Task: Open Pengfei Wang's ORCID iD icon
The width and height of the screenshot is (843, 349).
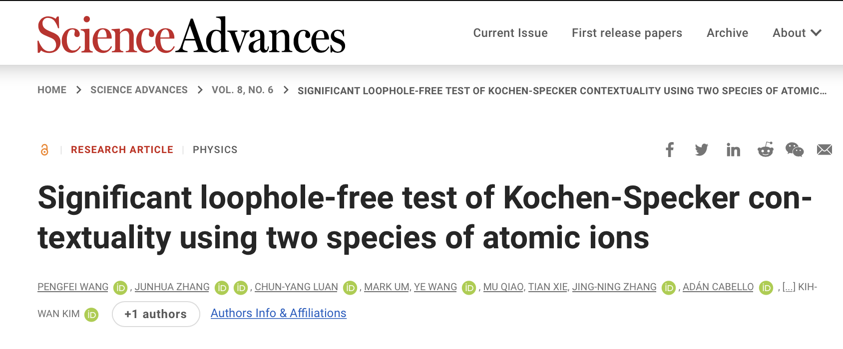Action: tap(120, 288)
